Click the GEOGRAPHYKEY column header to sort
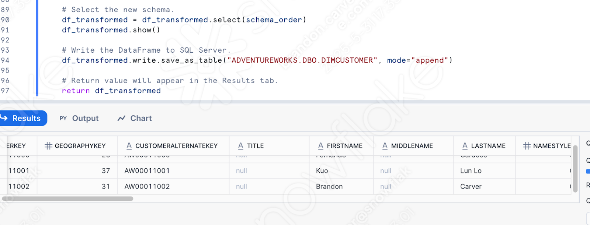Image resolution: width=590 pixels, height=225 pixels. 80,145
